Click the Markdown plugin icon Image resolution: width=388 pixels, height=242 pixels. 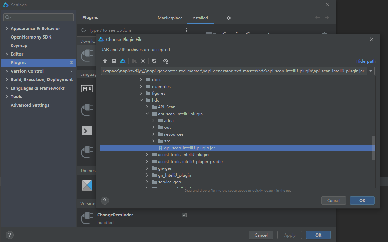87,88
